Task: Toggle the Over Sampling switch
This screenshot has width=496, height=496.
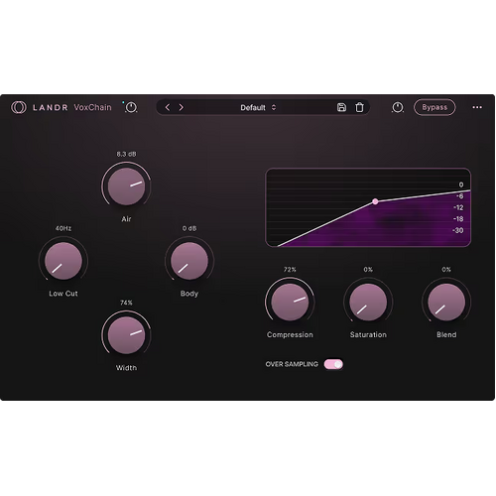Action: pos(333,364)
